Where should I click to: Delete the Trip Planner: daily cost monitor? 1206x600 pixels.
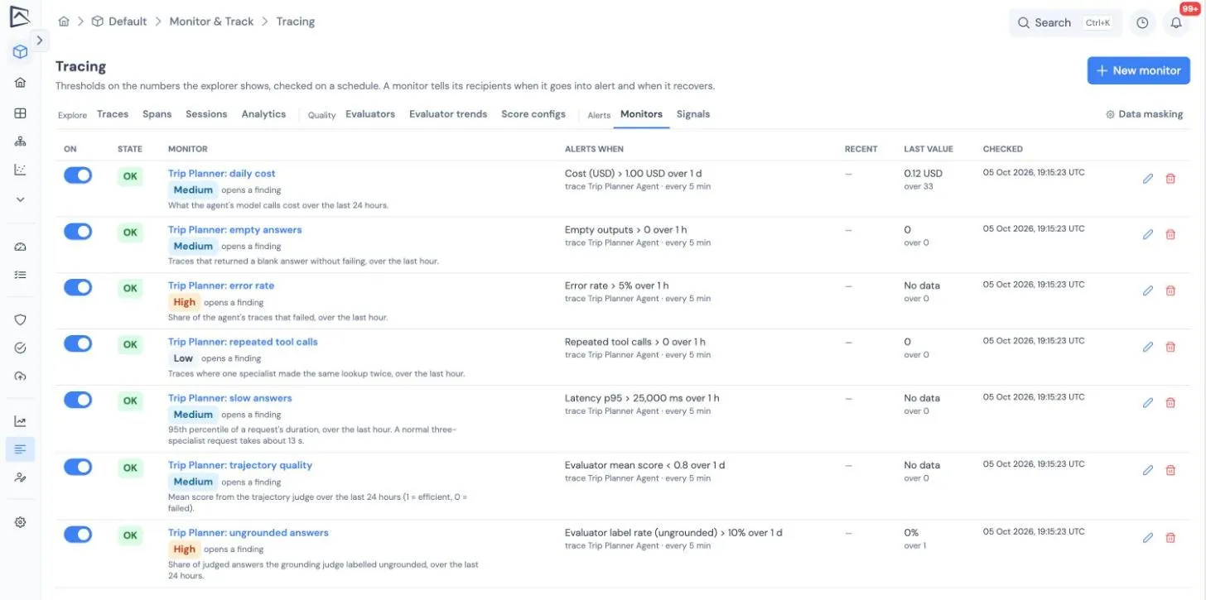pyautogui.click(x=1170, y=178)
